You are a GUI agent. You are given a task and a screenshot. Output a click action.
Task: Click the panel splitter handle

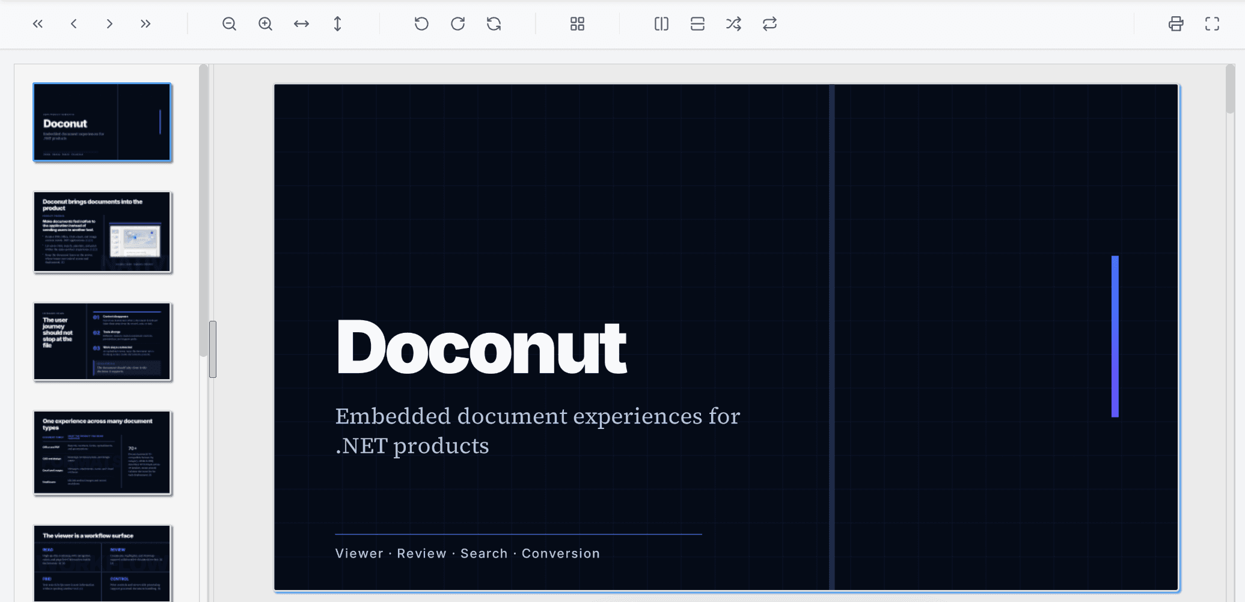(213, 349)
